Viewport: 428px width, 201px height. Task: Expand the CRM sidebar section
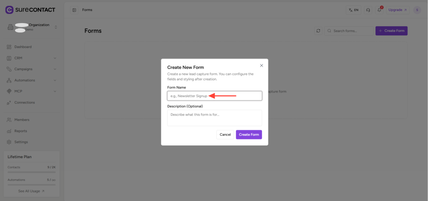click(32, 58)
